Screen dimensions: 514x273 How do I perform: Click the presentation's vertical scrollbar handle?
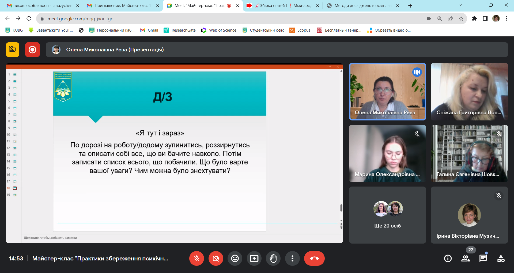pyautogui.click(x=341, y=208)
